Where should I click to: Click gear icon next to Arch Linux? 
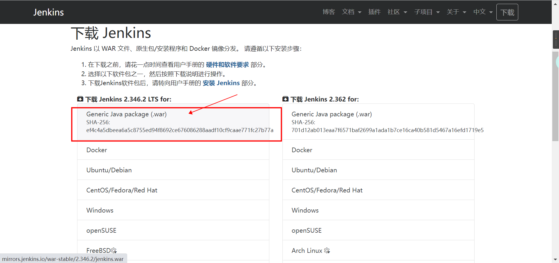pos(327,250)
